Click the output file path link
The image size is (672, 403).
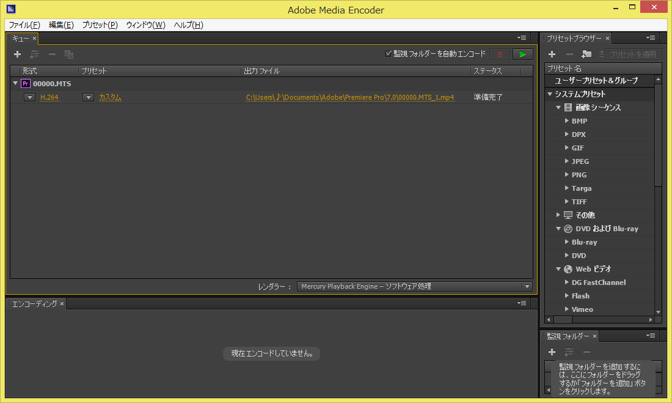pos(350,97)
